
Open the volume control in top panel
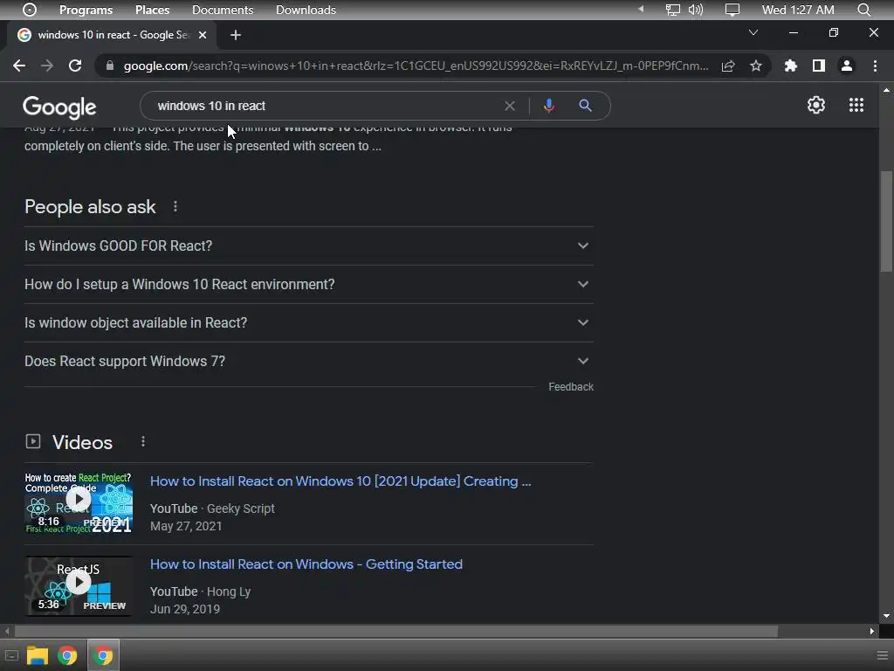tap(696, 10)
